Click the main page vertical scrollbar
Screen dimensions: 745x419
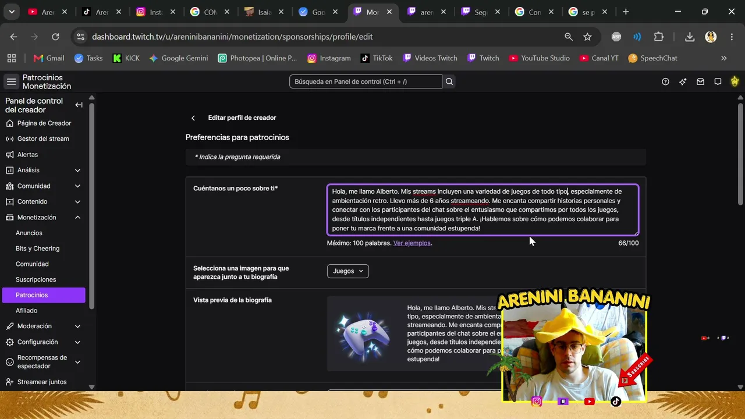(740, 154)
